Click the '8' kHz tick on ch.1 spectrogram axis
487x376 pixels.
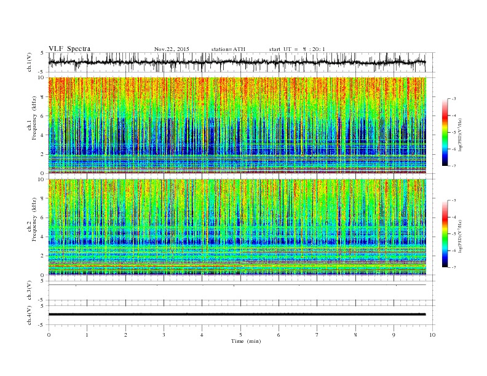(42, 97)
